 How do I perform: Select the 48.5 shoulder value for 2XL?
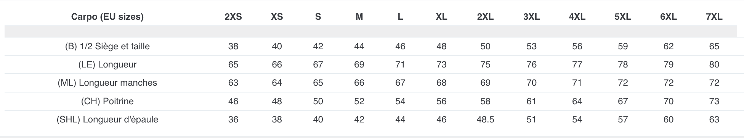[485, 119]
